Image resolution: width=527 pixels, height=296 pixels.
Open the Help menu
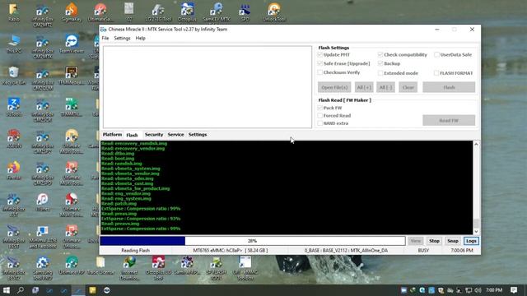click(140, 38)
